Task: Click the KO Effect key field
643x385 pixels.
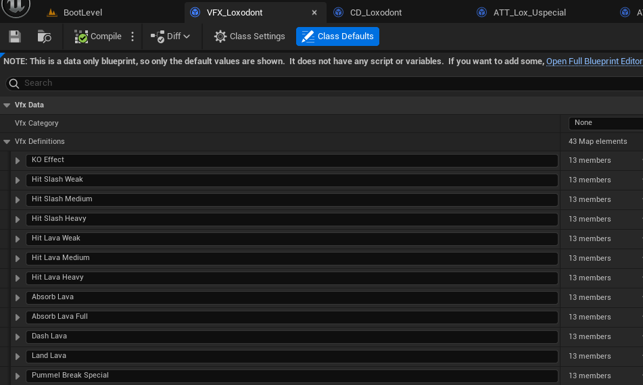Action: click(291, 161)
